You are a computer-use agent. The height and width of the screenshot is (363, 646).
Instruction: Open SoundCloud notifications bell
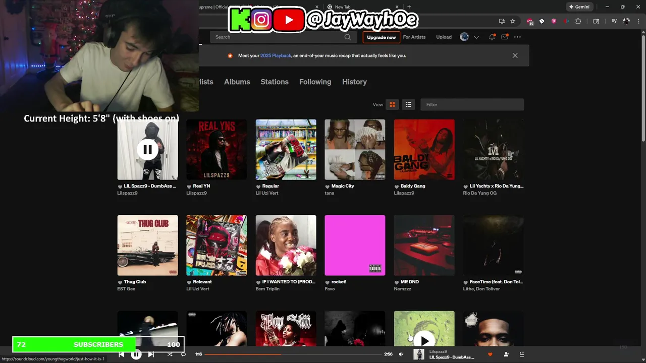[x=492, y=37]
